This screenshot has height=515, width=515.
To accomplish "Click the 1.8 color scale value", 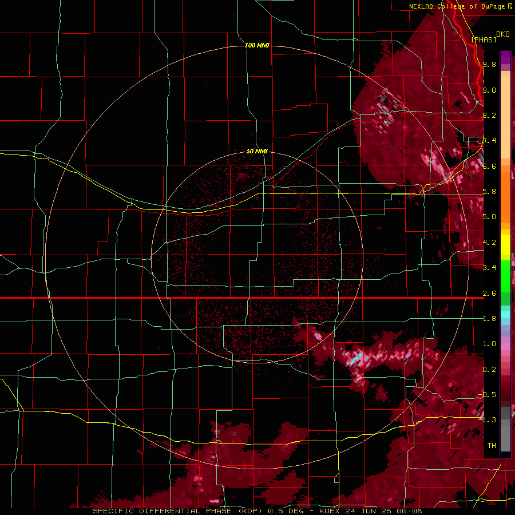I will 489,319.
